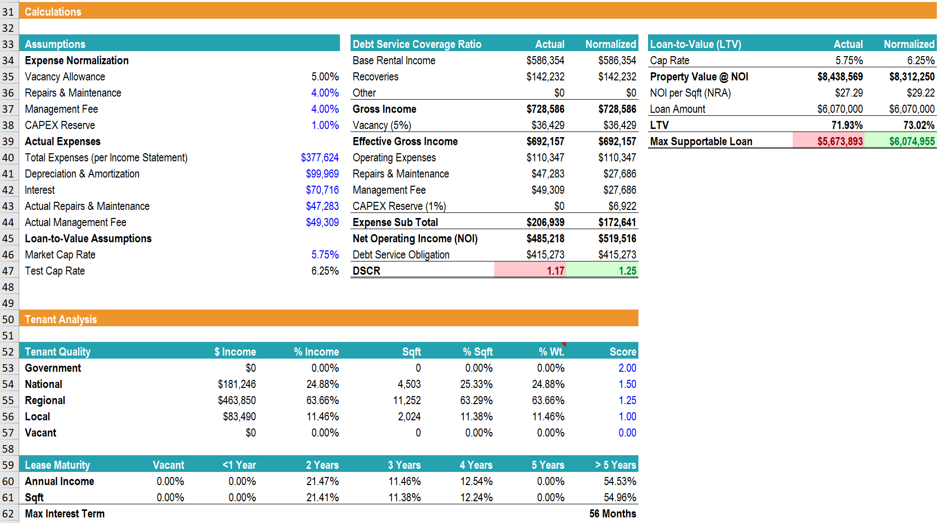Select row 31 header
Image resolution: width=947 pixels, height=523 pixels.
coord(9,12)
